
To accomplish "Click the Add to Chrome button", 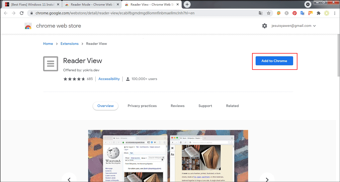I will point(274,61).
